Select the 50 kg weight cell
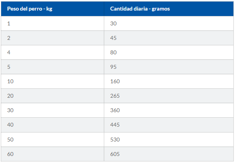Screen dimensions: 235x163 pyautogui.click(x=52, y=140)
